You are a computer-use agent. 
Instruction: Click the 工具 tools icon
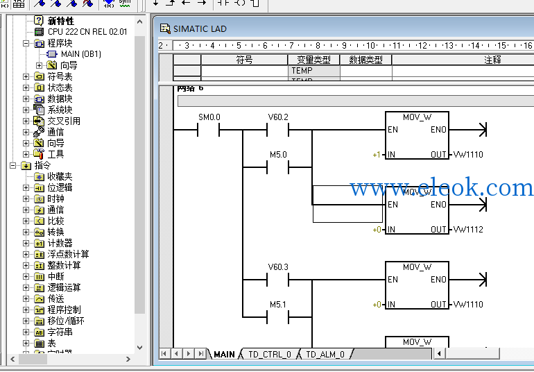[x=39, y=154]
